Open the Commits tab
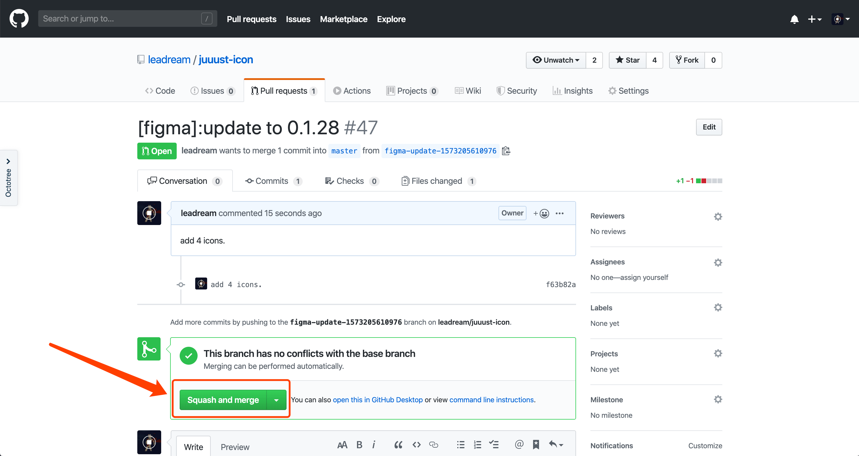The width and height of the screenshot is (859, 456). (272, 181)
